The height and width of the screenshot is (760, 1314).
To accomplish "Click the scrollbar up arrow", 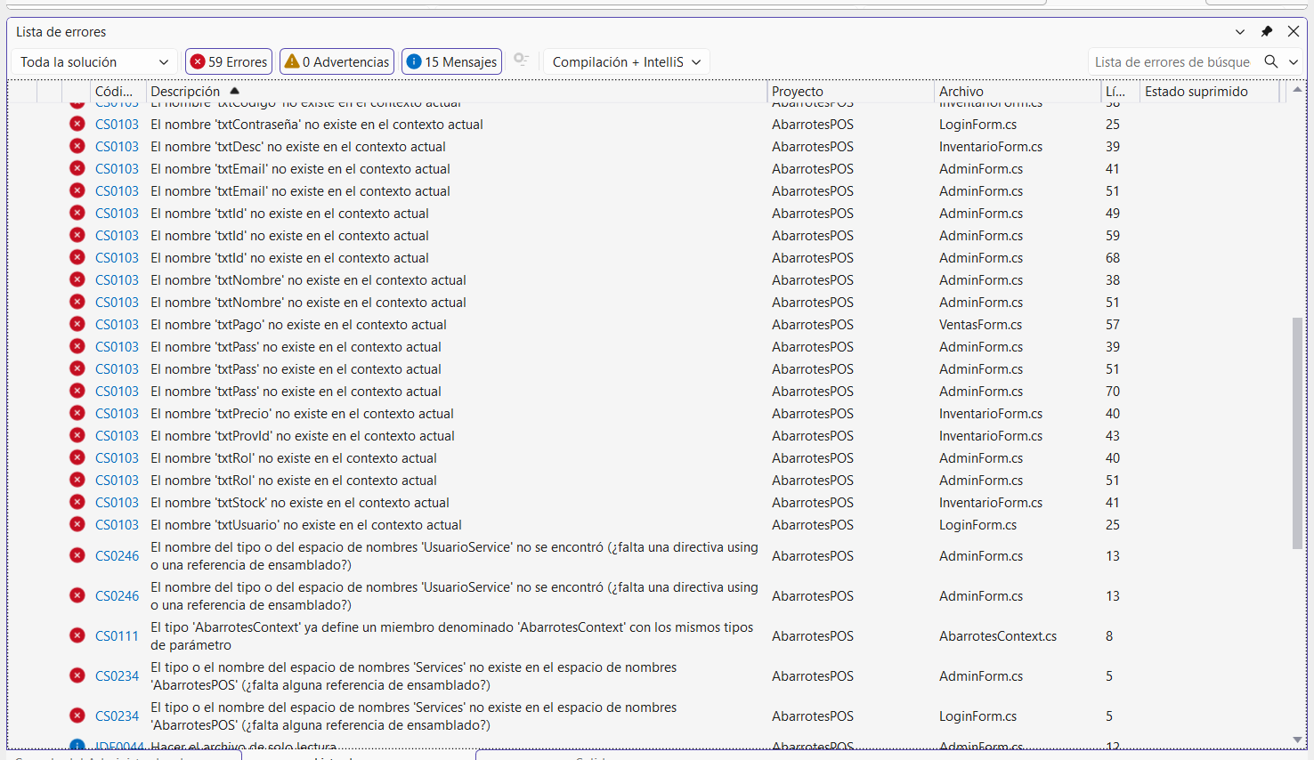I will pyautogui.click(x=1297, y=90).
